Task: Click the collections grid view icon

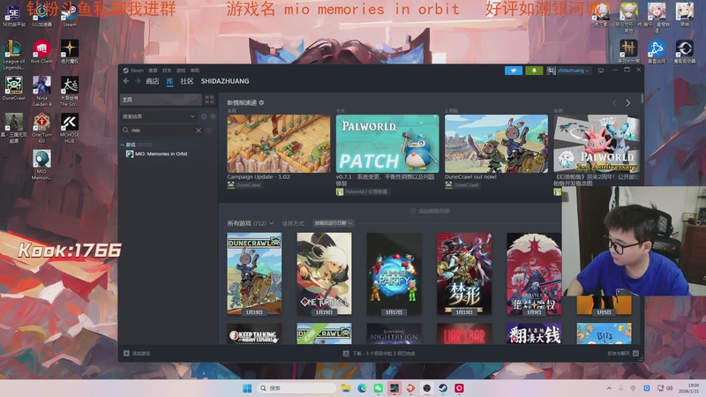Action: click(x=209, y=100)
